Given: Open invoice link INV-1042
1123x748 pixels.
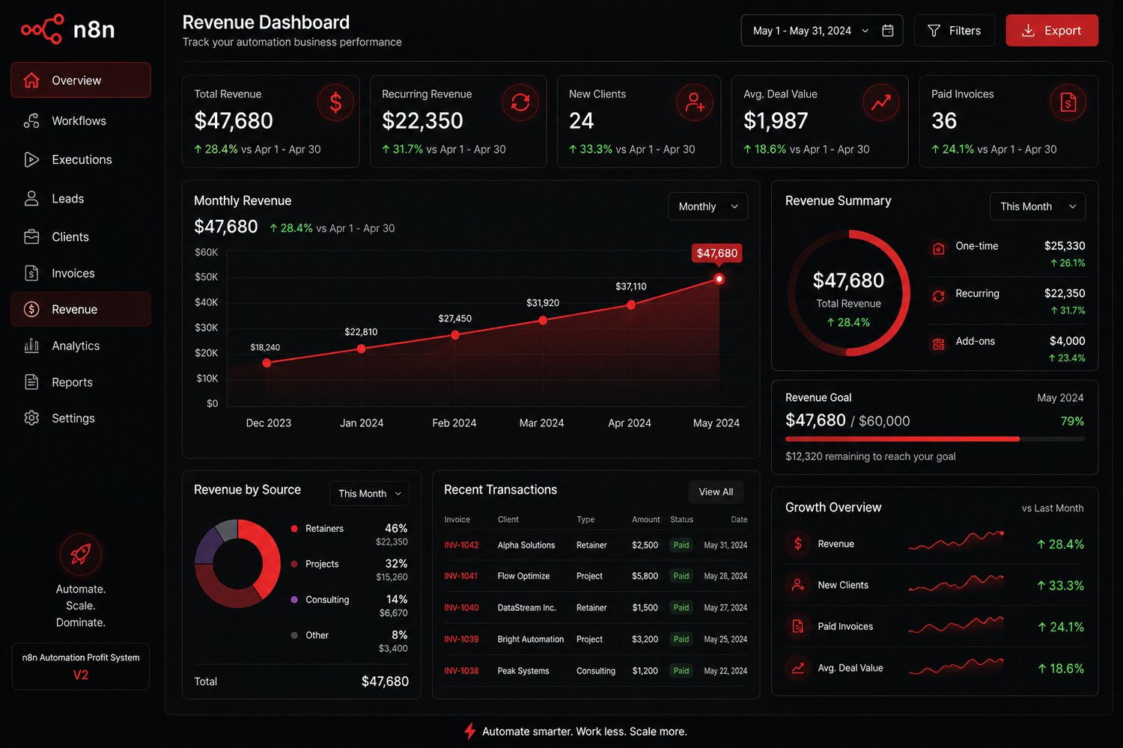Looking at the screenshot, I should [461, 545].
